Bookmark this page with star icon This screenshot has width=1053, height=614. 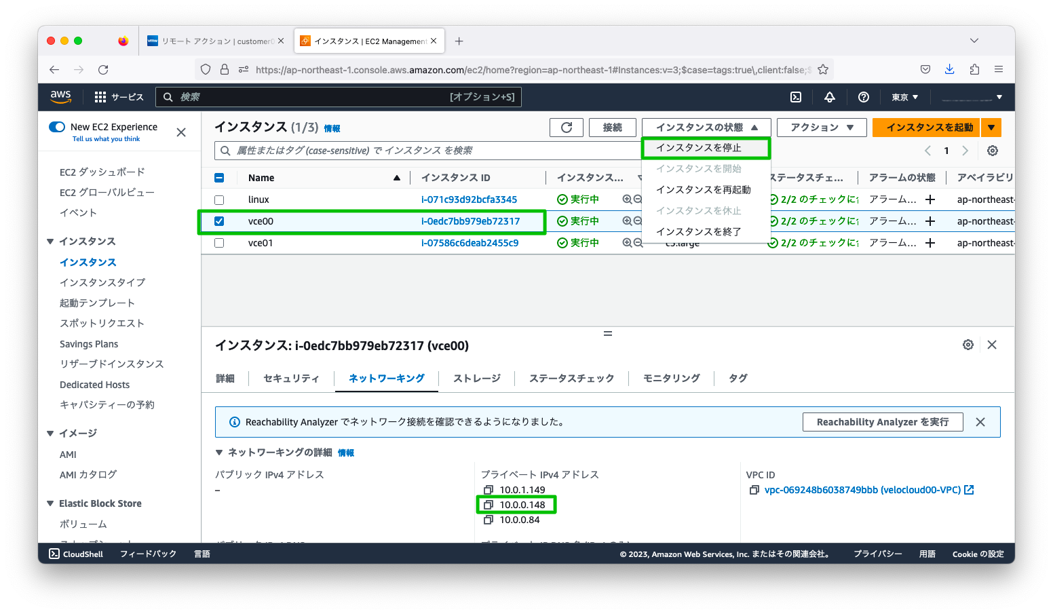tap(823, 69)
